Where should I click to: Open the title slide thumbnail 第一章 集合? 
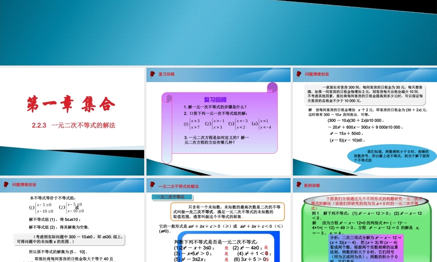[x=72, y=121]
